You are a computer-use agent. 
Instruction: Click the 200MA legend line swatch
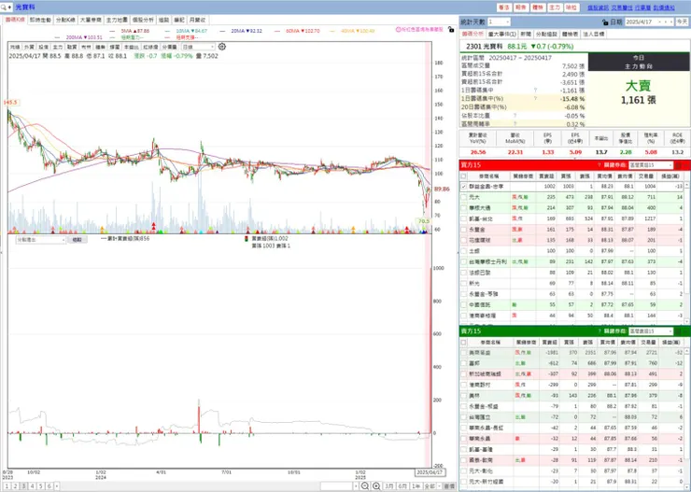(x=57, y=37)
